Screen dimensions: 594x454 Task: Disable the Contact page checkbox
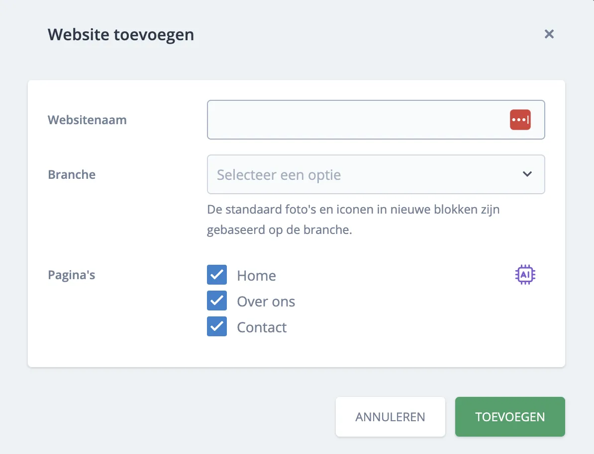pos(216,326)
